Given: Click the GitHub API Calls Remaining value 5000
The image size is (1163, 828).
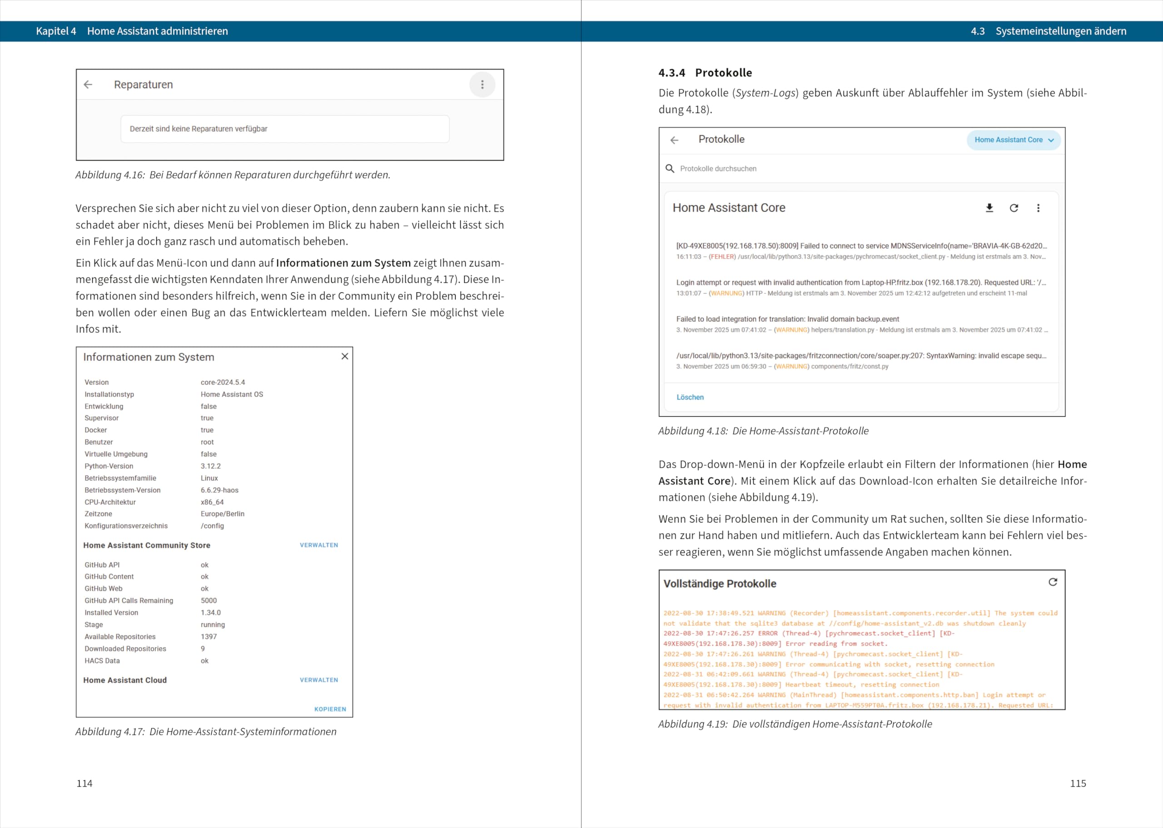Looking at the screenshot, I should point(209,601).
